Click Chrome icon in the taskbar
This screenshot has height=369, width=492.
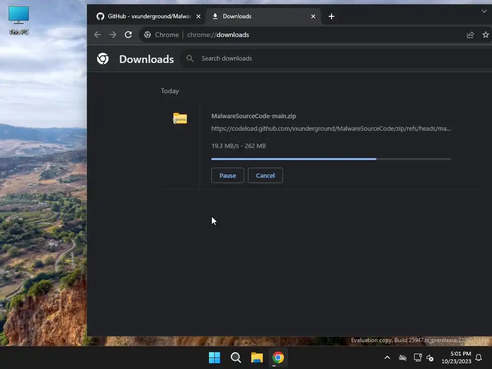[x=278, y=357]
